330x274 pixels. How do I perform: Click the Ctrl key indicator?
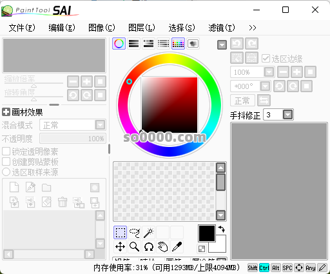(x=264, y=268)
